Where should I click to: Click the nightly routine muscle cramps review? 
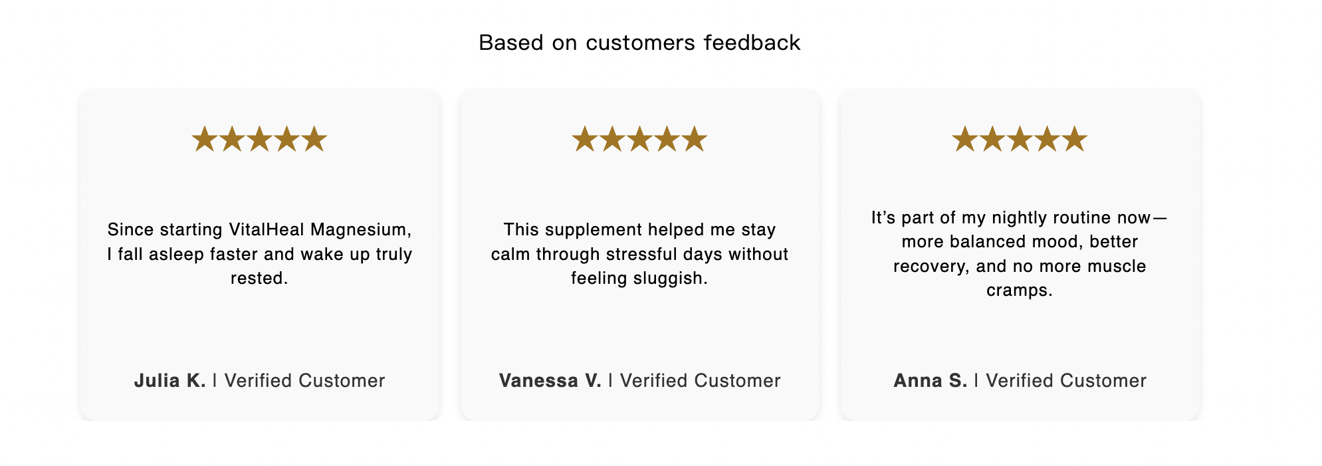point(1020,254)
